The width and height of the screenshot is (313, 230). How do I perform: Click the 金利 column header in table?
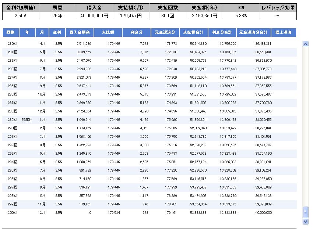point(57,32)
